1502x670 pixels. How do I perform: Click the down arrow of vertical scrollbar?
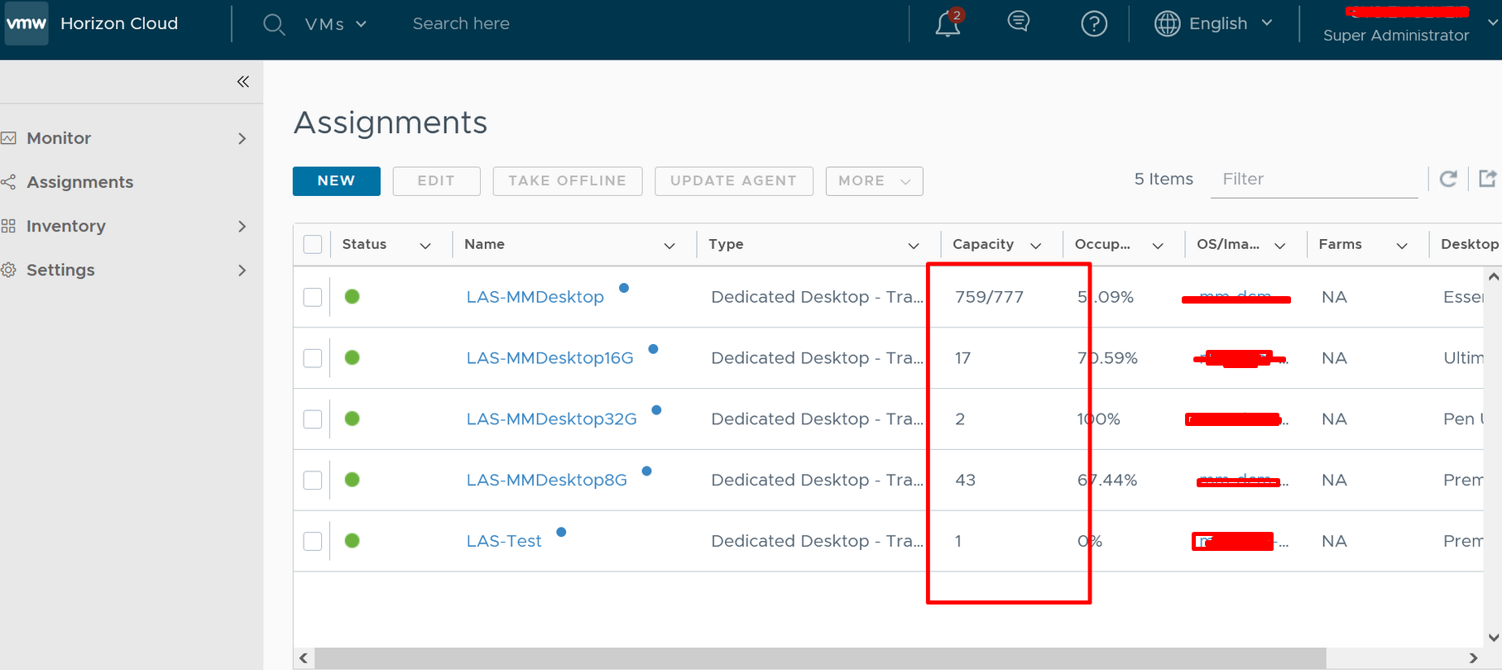tap(1494, 638)
